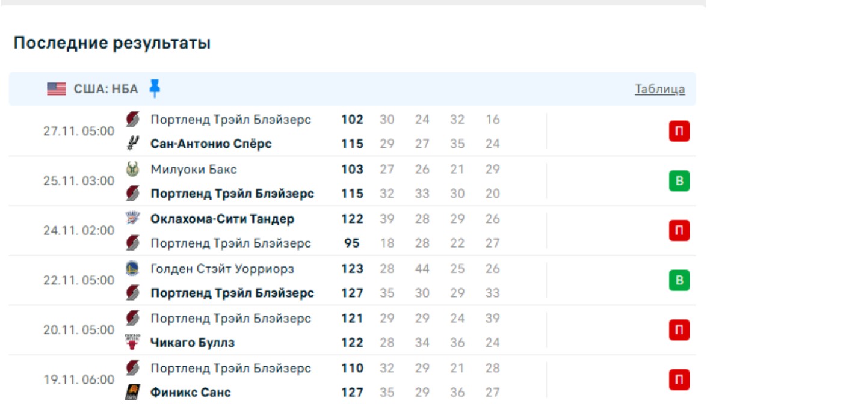
Task: Open the Сан-Антонио Спёрс team name
Action: [x=211, y=144]
